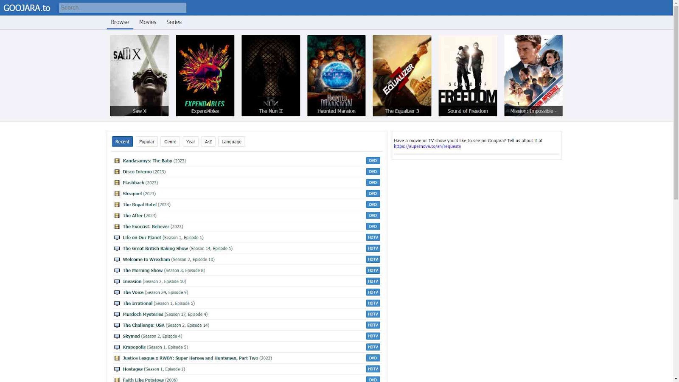The width and height of the screenshot is (679, 382).
Task: Click the page's vertical scrollbar thumb
Action: point(676,102)
